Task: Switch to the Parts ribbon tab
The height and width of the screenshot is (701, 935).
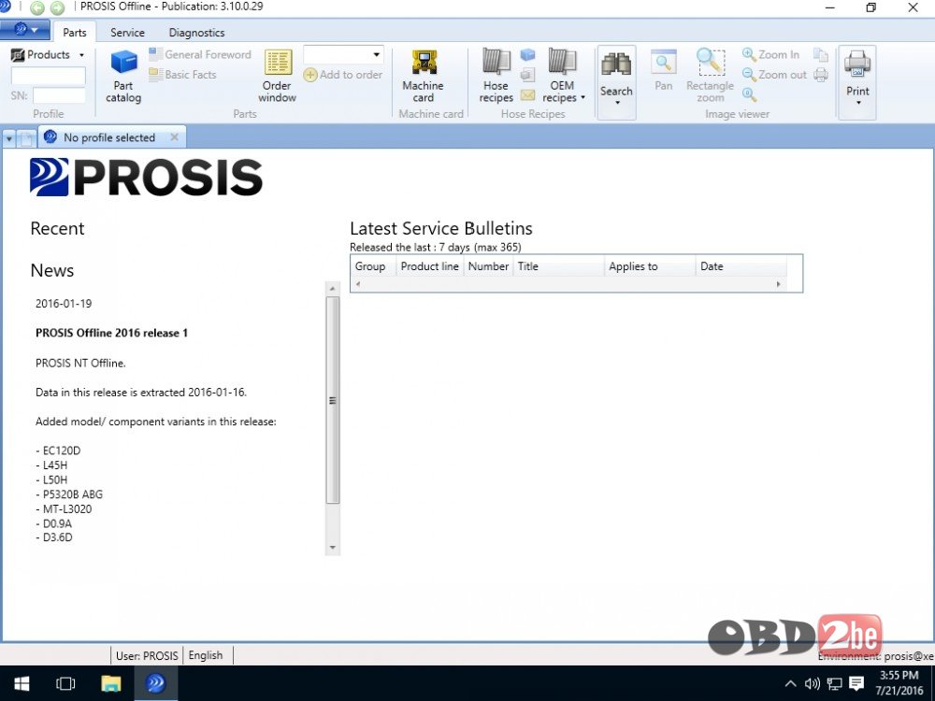Action: pos(75,32)
